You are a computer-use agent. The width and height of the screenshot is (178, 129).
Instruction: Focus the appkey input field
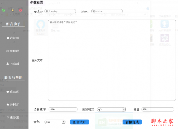pos(60,11)
